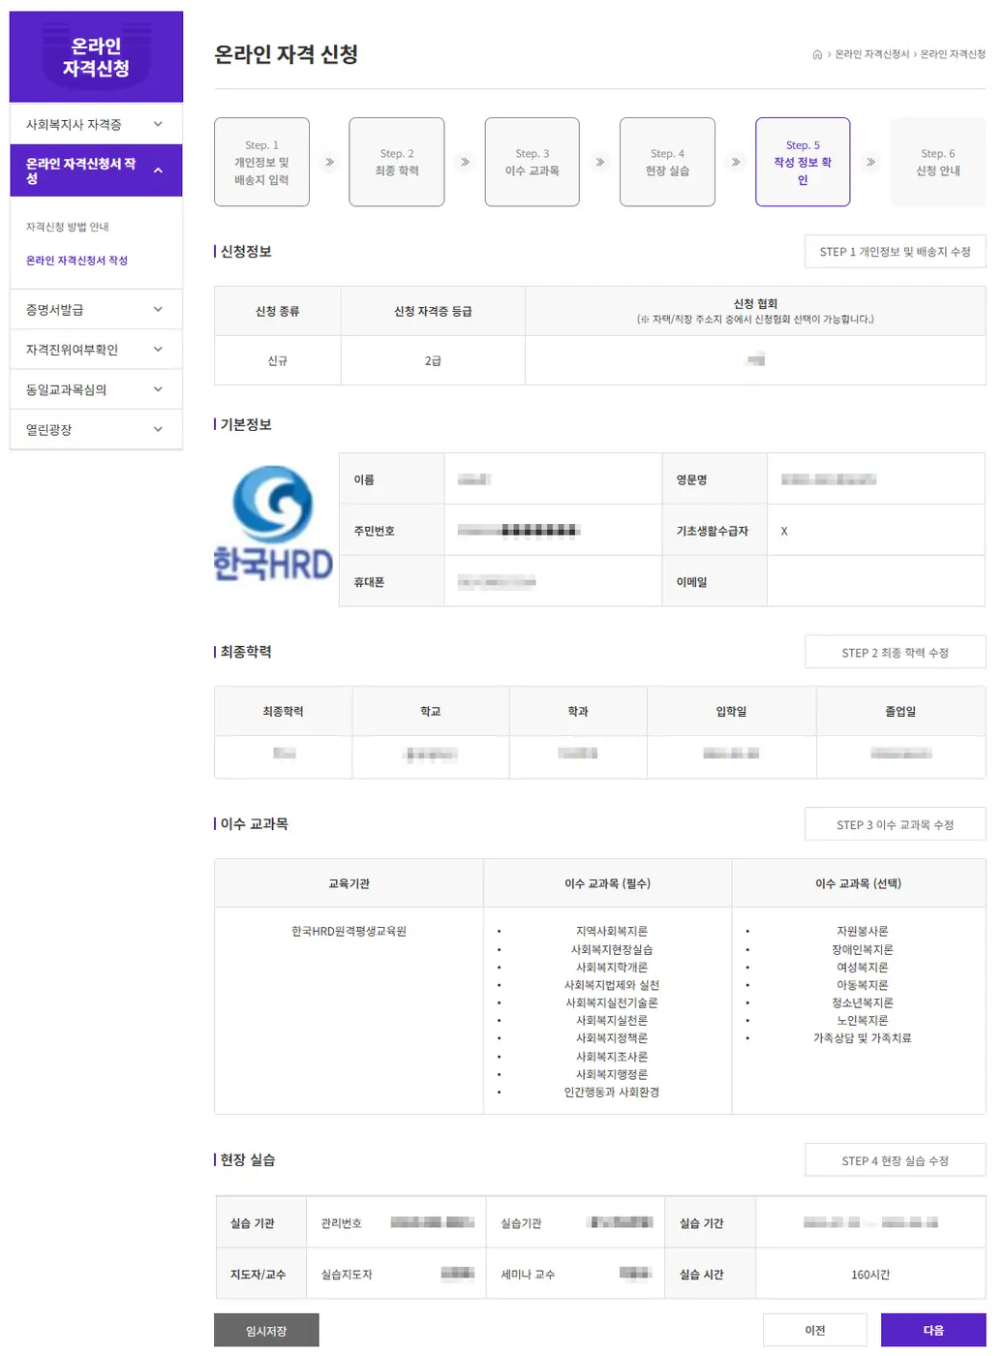Click 온라인 자격신청서 breadcrumb link
This screenshot has width=1004, height=1356.
[872, 54]
